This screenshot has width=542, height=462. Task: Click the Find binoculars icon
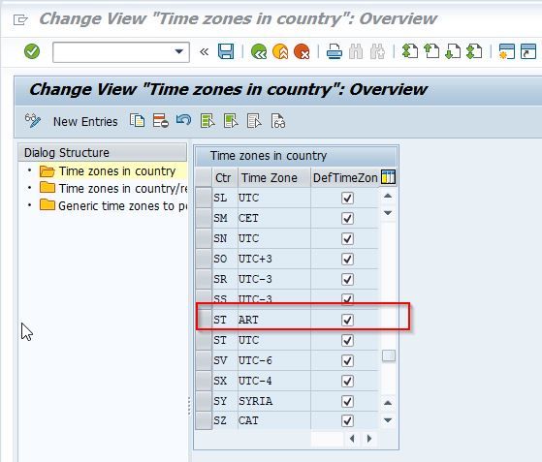356,51
